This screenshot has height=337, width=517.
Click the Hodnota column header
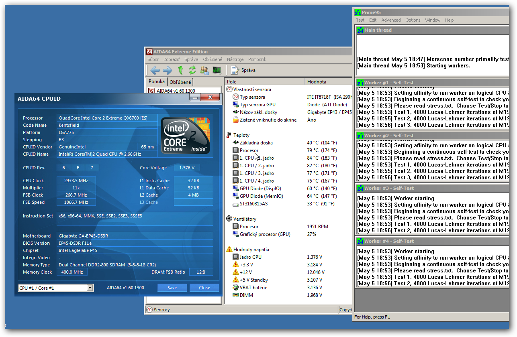328,81
